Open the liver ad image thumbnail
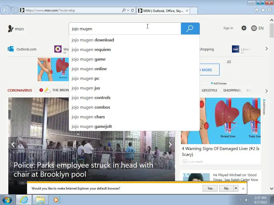Screen dimensions: 274x205 pos(221,121)
